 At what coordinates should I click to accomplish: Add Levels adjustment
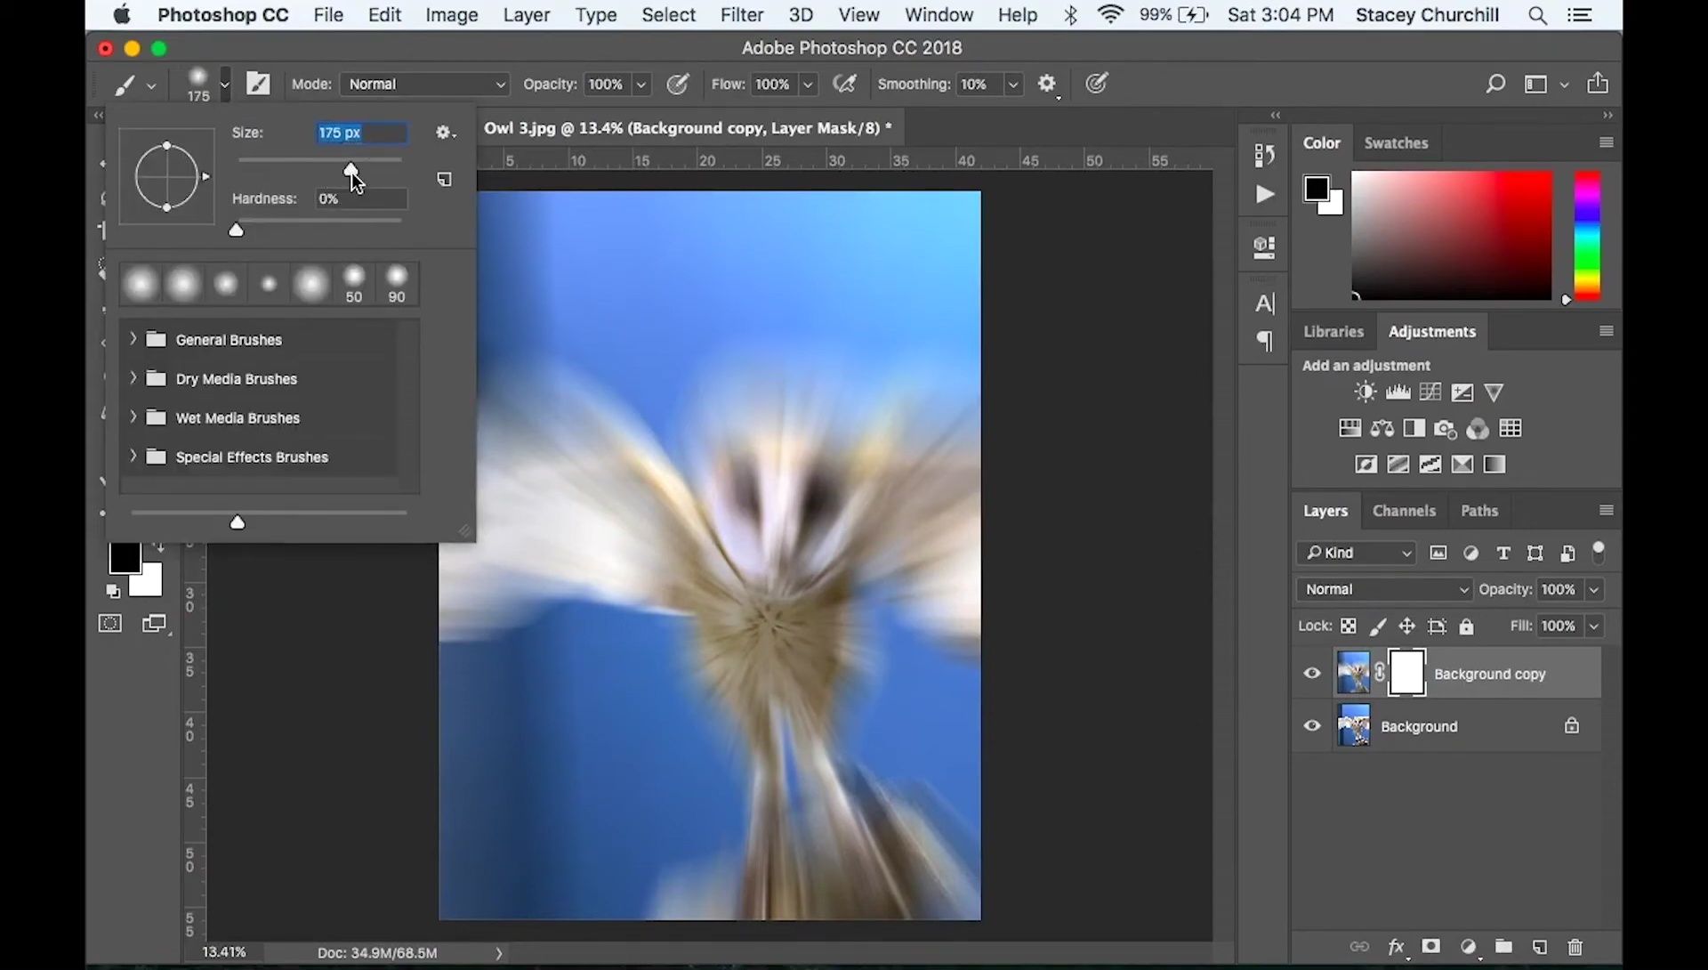pos(1398,392)
